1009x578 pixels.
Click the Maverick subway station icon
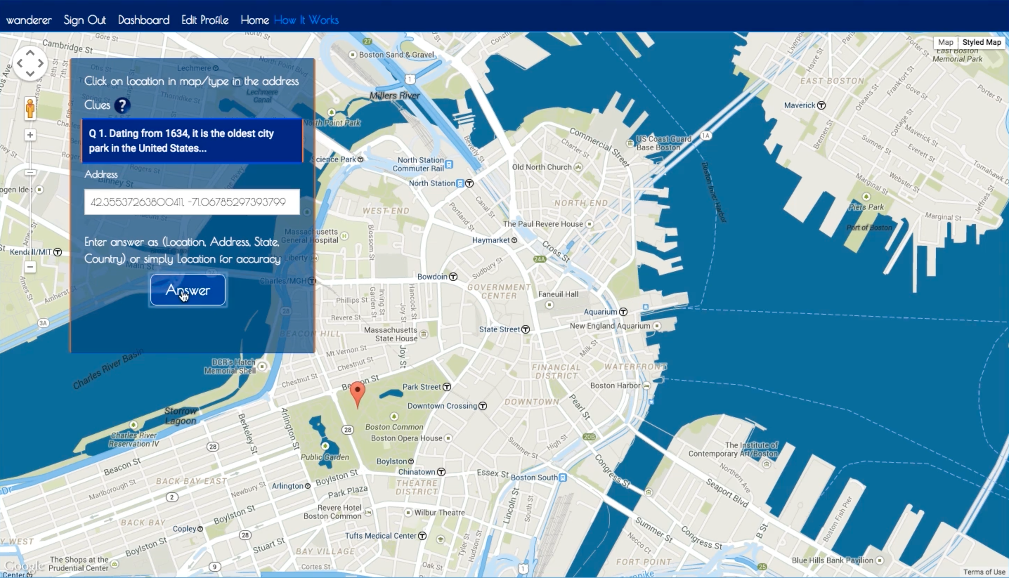(822, 105)
